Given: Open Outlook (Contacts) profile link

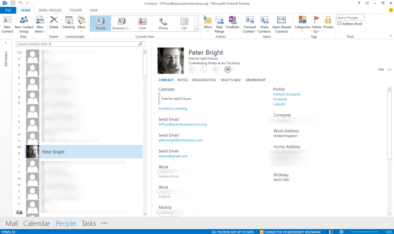Looking at the screenshot, I should [287, 95].
